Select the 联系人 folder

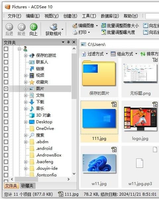click(x=42, y=62)
